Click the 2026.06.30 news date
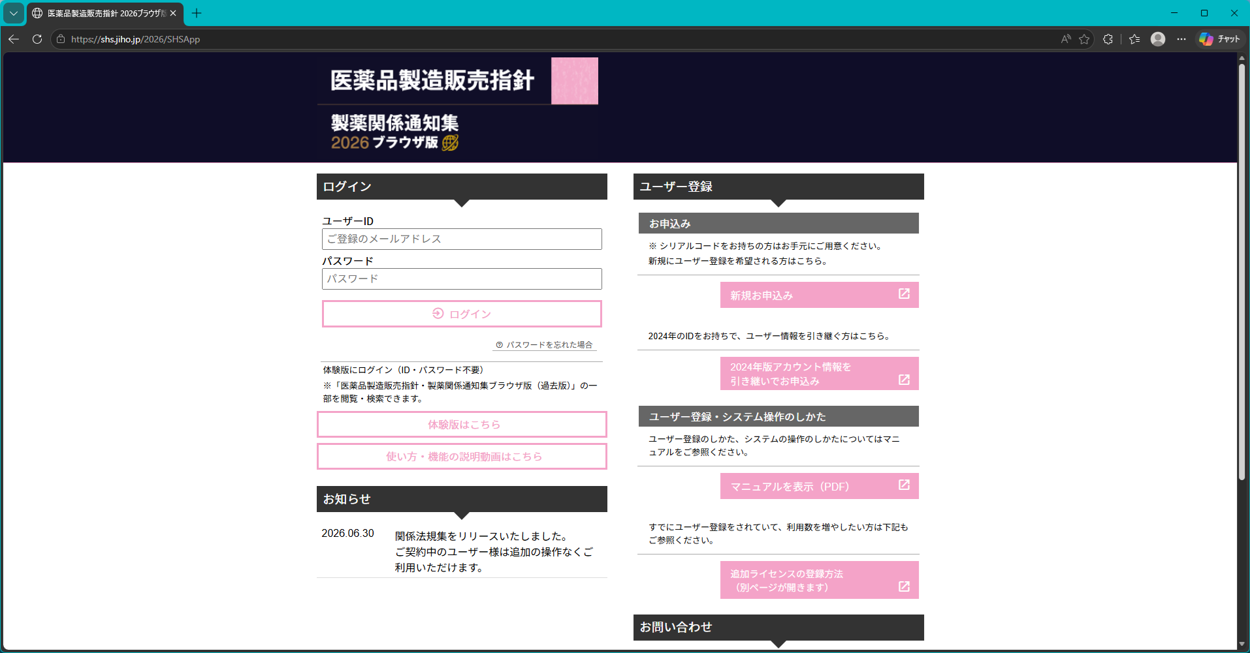The image size is (1250, 653). click(347, 534)
